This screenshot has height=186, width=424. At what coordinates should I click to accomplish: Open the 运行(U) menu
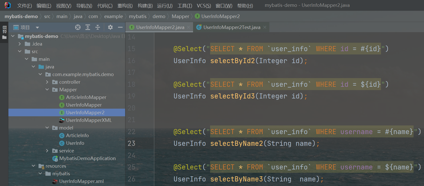pyautogui.click(x=165, y=6)
